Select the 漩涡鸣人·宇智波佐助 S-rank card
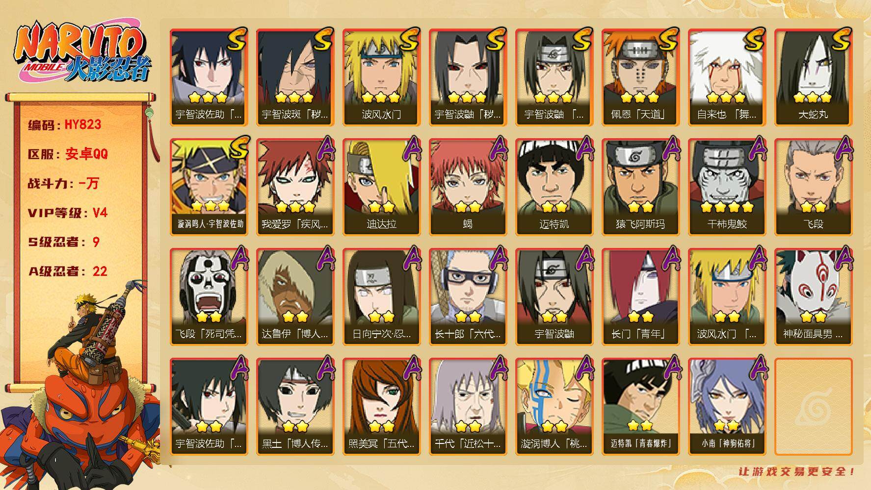Screen dimensions: 871x490 pyautogui.click(x=209, y=187)
